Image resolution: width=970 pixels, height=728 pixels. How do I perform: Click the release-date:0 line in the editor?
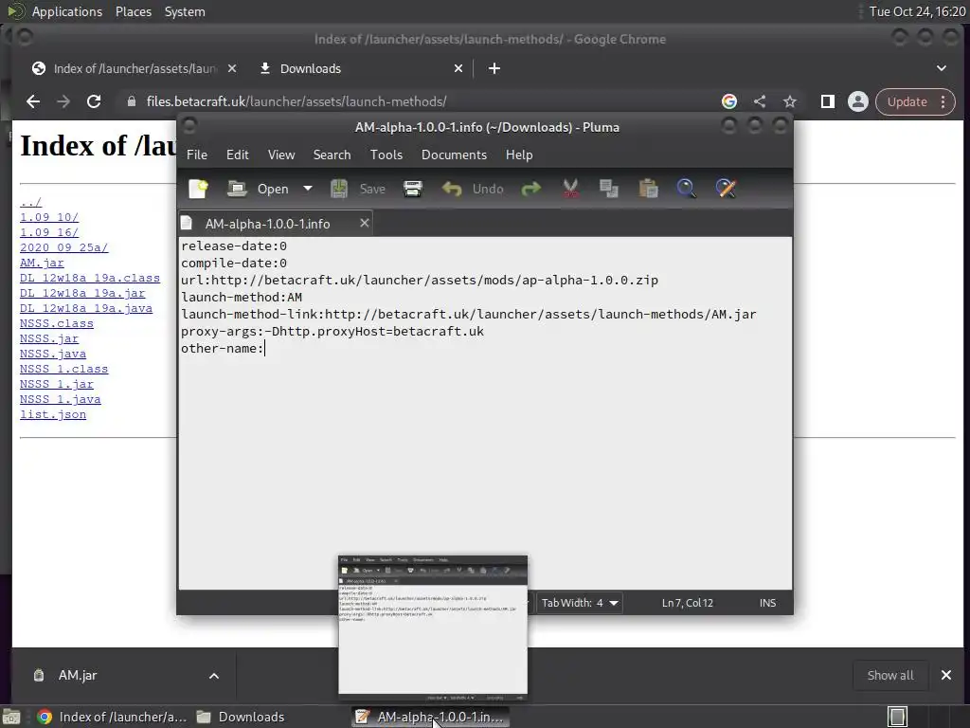click(234, 246)
